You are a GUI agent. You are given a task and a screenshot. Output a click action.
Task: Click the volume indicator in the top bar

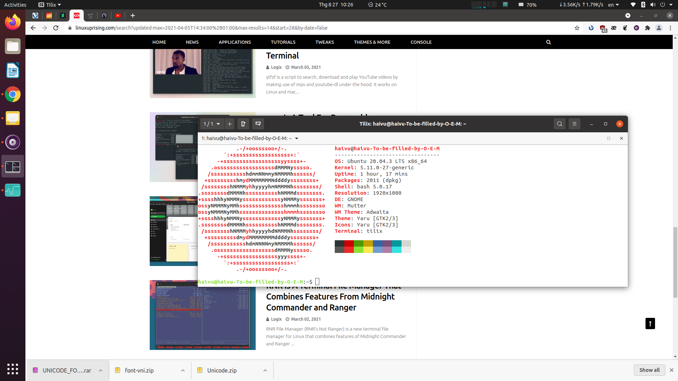(x=653, y=5)
